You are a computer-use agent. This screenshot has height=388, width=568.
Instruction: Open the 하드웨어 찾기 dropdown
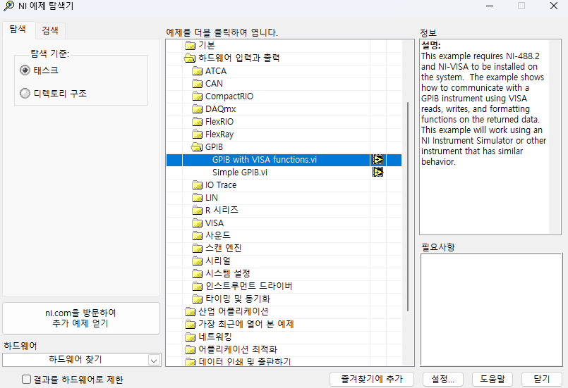tap(154, 360)
